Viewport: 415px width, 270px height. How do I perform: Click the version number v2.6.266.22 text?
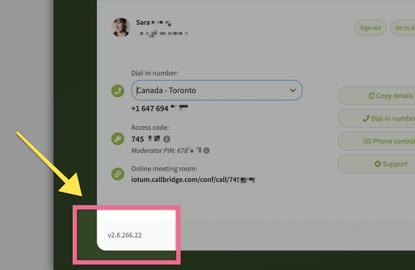click(x=125, y=235)
